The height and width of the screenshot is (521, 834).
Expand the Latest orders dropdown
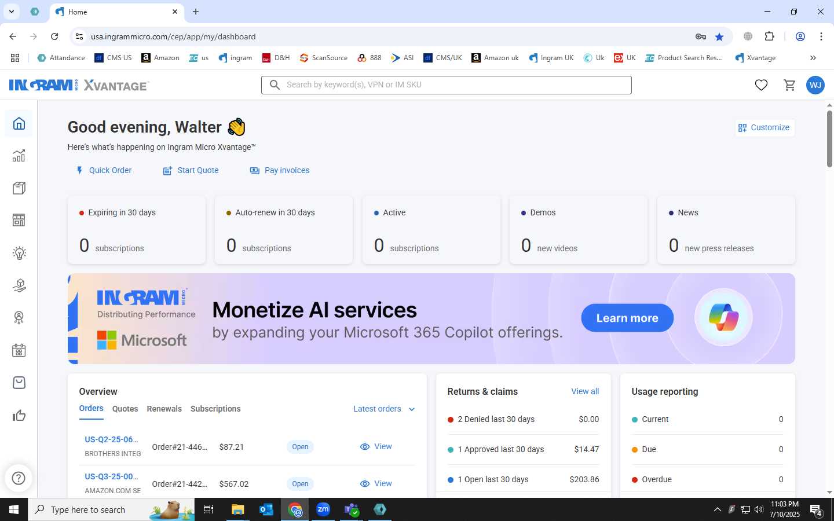[385, 409]
